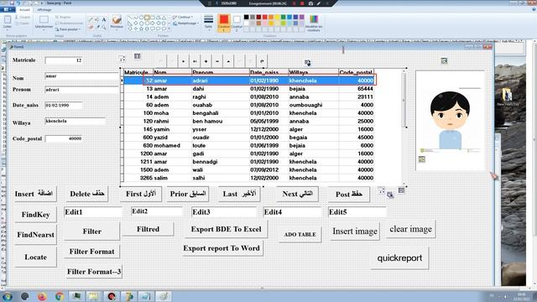Select the small component icon under photo
This screenshot has width=537, height=302.
[422, 159]
